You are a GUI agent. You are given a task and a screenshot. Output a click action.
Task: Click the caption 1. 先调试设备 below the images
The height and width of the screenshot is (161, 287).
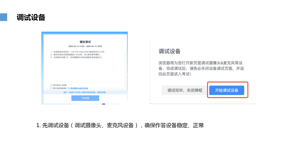(x=120, y=125)
